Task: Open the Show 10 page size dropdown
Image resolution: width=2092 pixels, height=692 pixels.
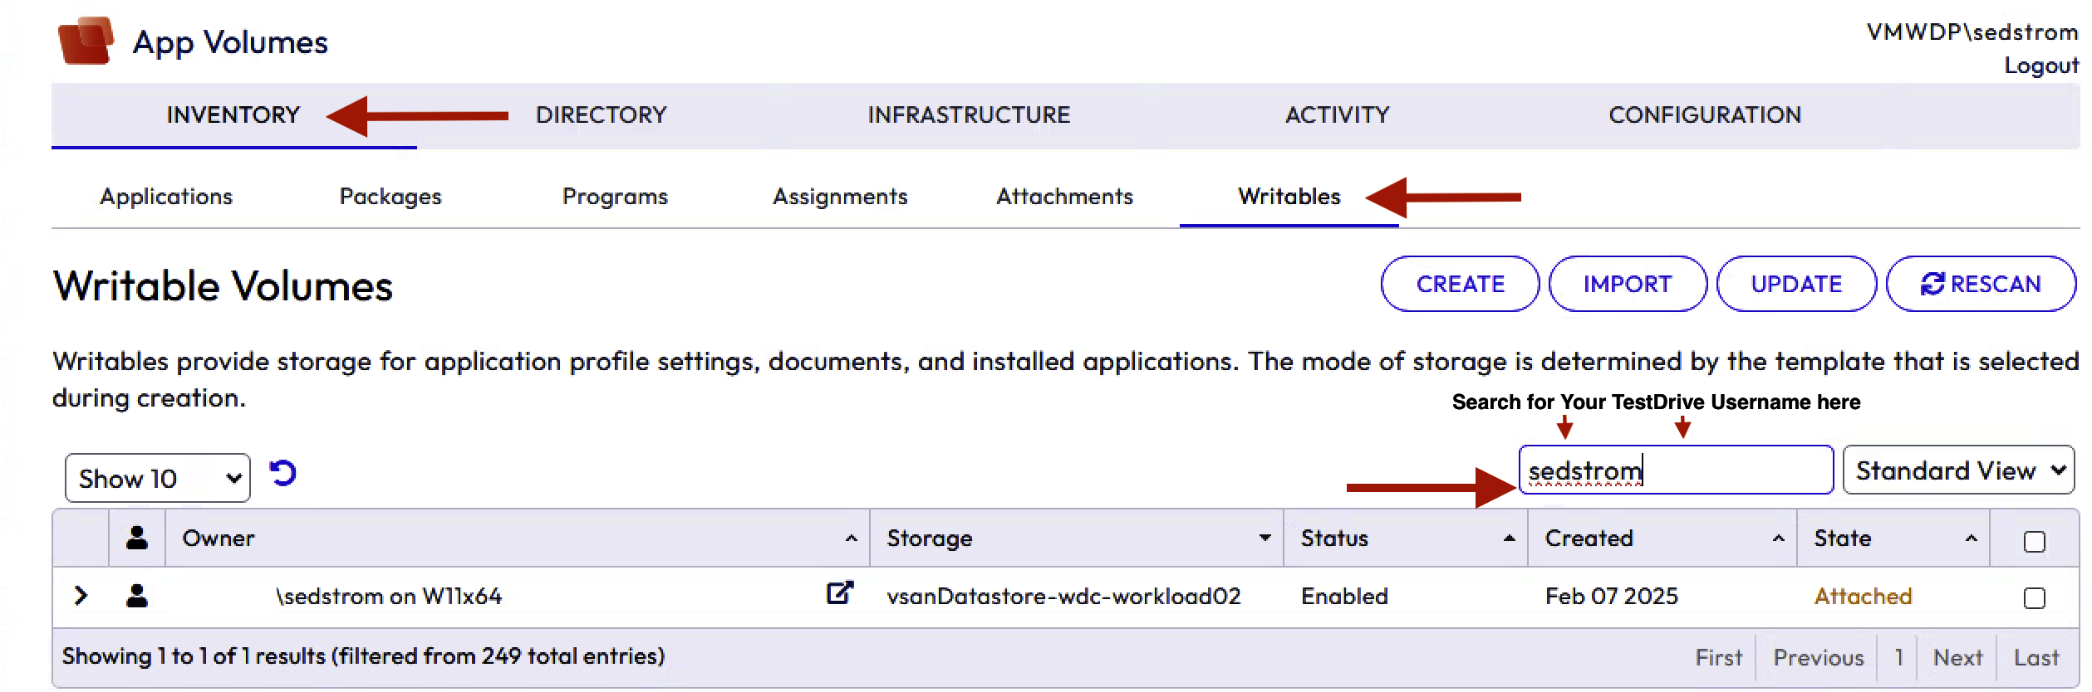Action: [157, 478]
